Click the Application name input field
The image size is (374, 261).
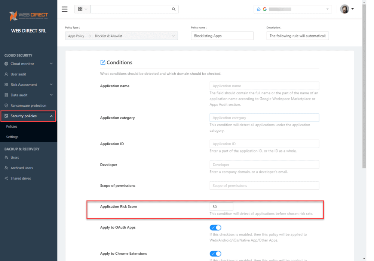pyautogui.click(x=264, y=86)
